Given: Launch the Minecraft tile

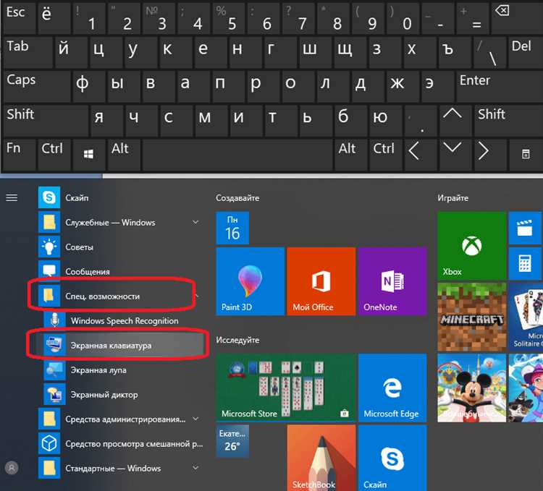Looking at the screenshot, I should point(471,316).
